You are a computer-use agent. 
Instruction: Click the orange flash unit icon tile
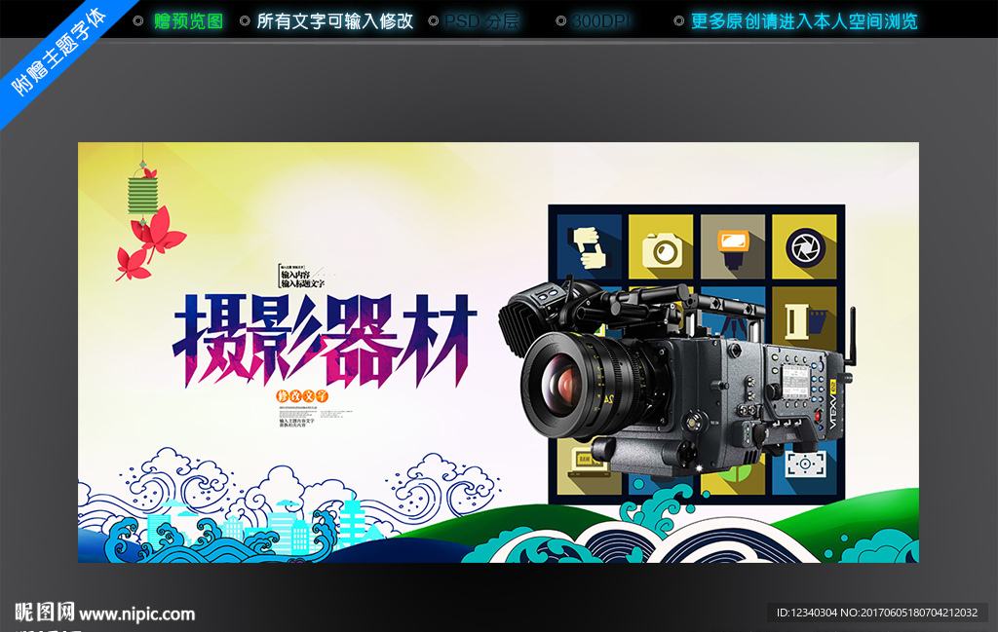point(733,246)
